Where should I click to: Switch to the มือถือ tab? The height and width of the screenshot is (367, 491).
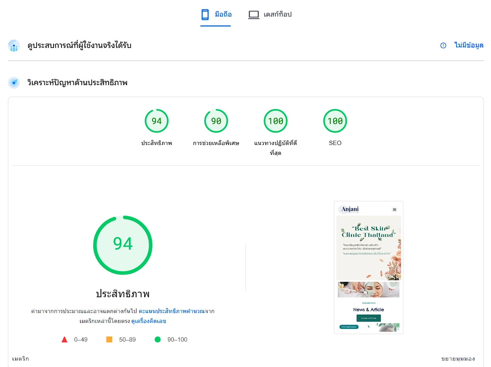(215, 15)
